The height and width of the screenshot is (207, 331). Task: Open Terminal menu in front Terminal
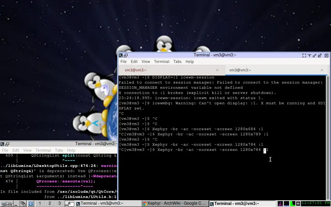(162, 62)
